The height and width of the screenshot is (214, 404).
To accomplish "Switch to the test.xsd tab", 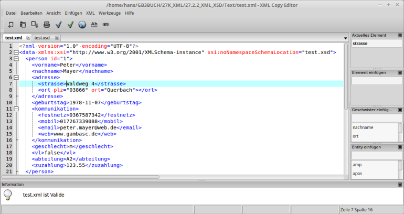I will pos(43,38).
